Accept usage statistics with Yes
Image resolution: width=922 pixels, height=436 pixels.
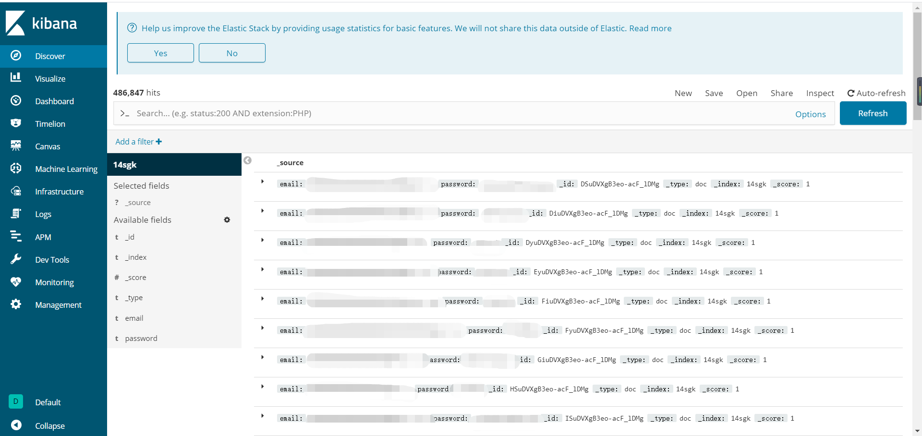160,53
